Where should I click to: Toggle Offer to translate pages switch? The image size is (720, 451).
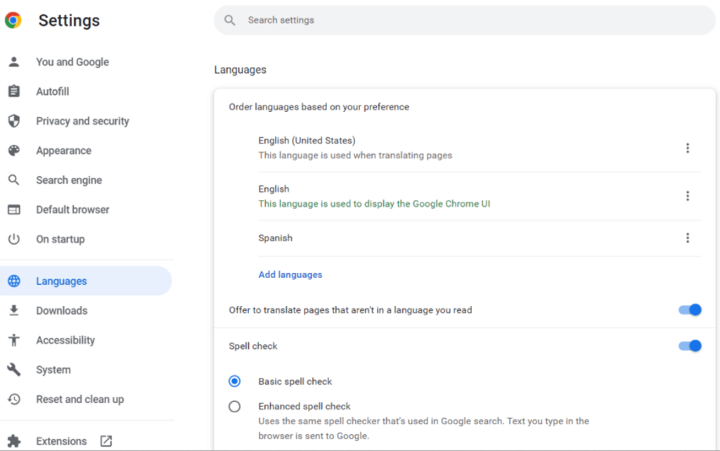click(x=690, y=310)
